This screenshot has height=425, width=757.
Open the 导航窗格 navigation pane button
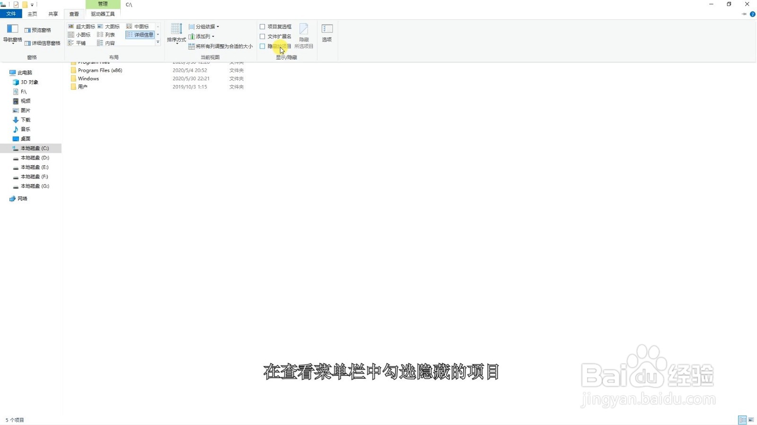[13, 34]
